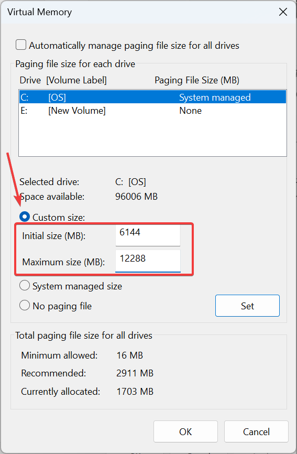This screenshot has height=454, width=297.
Task: Click the Set button
Action: 247,306
